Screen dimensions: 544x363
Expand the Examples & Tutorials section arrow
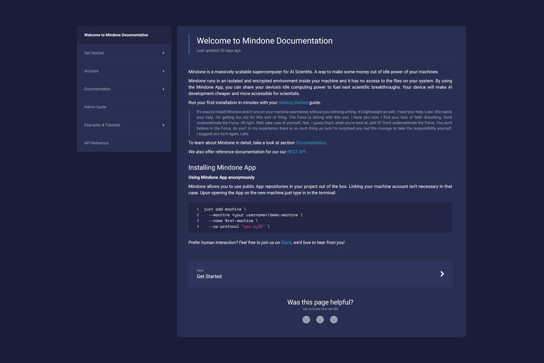pyautogui.click(x=163, y=125)
